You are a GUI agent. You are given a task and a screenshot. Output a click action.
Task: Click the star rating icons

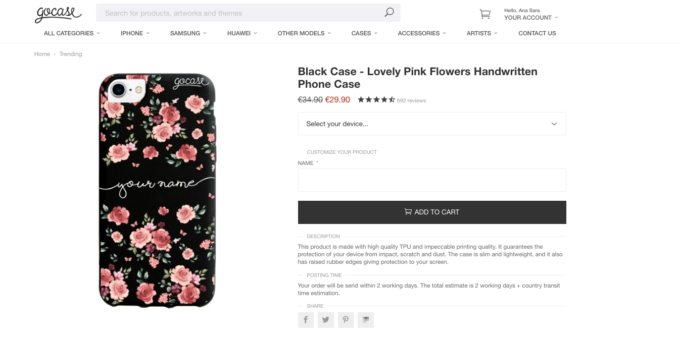click(376, 100)
